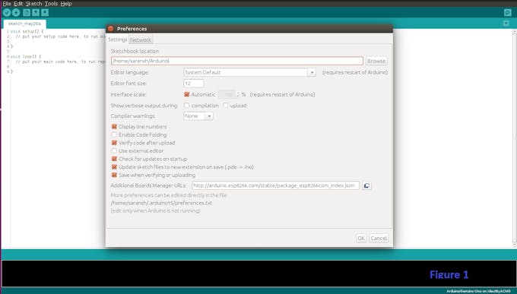This screenshot has width=517, height=294.
Task: Click the Save sketch toolbar icon
Action: tap(45, 12)
